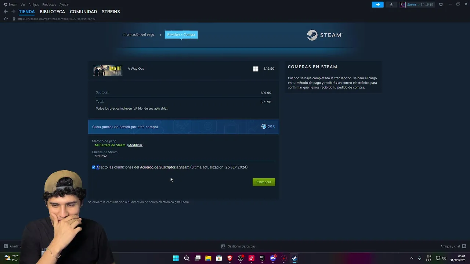The image size is (470, 264).
Task: Return to Información del pago step
Action: [x=138, y=34]
